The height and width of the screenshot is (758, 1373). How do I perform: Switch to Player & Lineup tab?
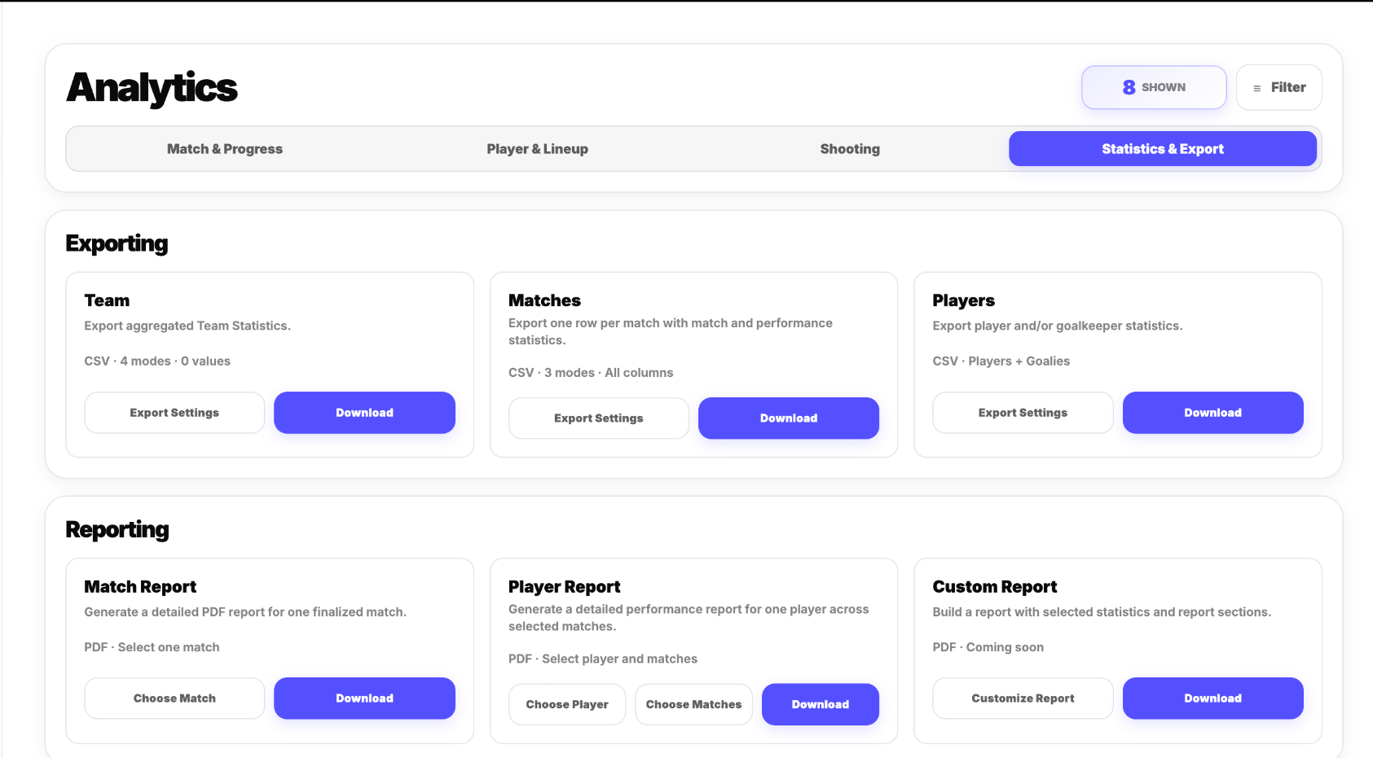[x=537, y=149]
